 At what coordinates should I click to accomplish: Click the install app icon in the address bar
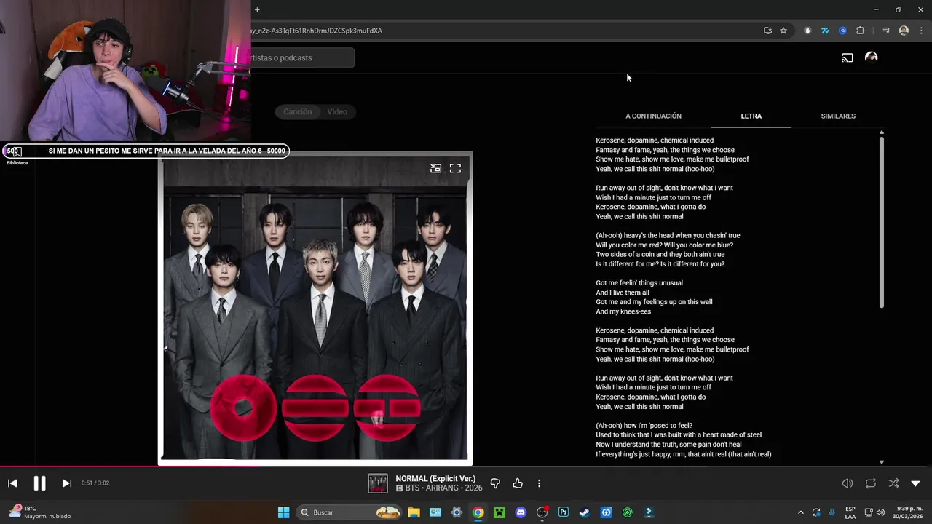pyautogui.click(x=767, y=31)
